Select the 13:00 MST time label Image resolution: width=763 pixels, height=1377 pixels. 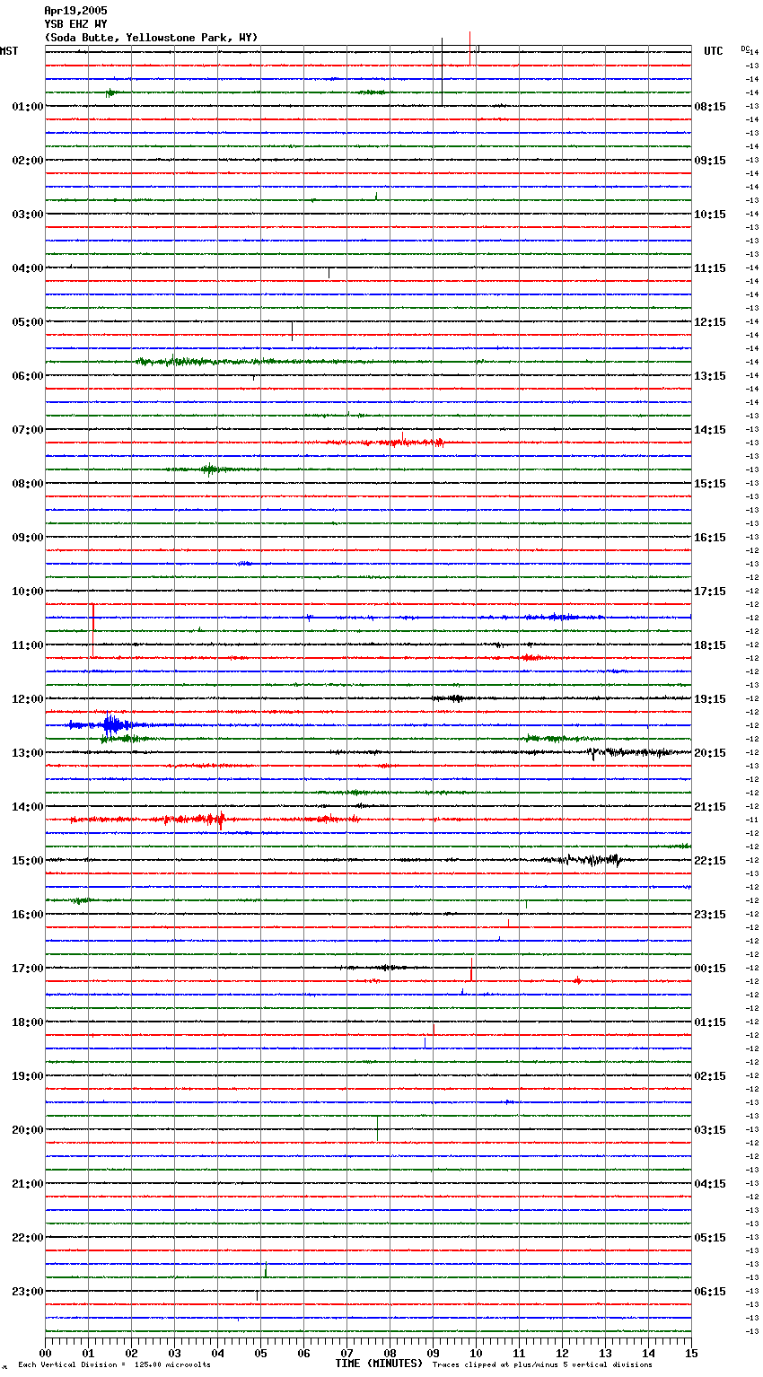coord(28,753)
